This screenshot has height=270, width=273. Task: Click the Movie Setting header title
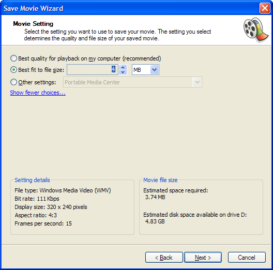(33, 24)
